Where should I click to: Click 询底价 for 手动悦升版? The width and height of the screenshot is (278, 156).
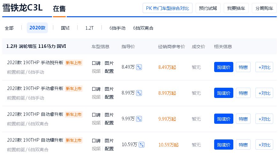pos(223,67)
